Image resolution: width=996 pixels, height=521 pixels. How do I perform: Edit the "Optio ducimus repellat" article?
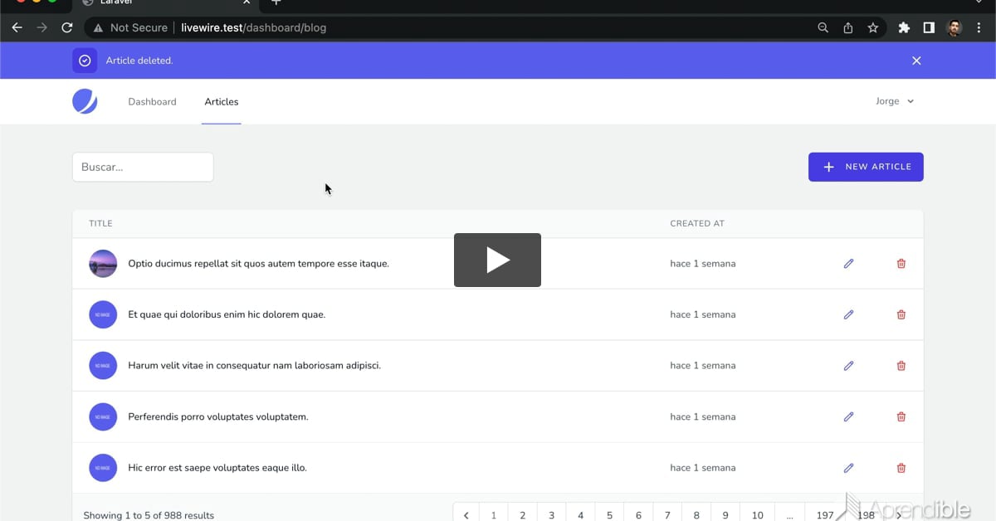pyautogui.click(x=848, y=264)
